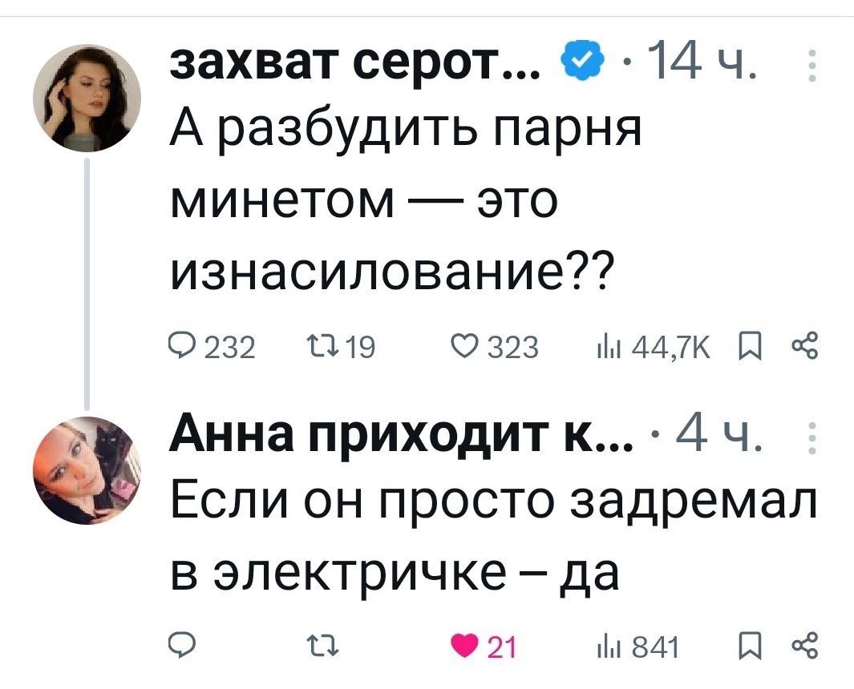Open profile of захват серот... username
Screen dimensions: 854x689
point(355,65)
